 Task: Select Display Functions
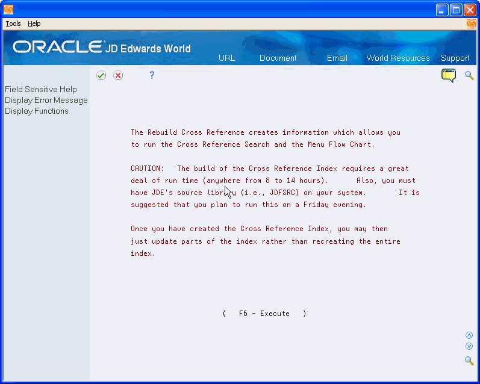pyautogui.click(x=36, y=111)
